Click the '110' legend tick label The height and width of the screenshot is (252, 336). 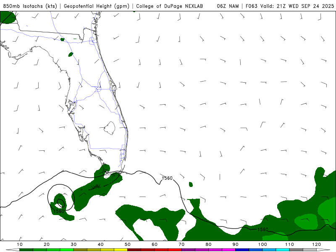[289, 244]
